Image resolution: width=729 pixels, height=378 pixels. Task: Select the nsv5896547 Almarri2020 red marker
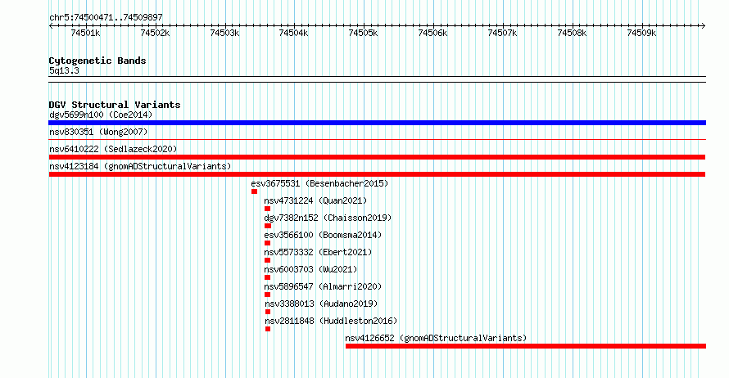tap(267, 295)
